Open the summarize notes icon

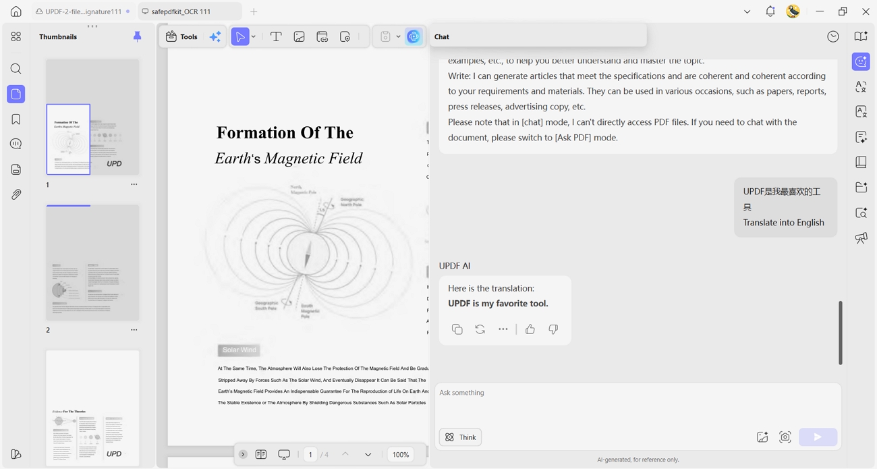pyautogui.click(x=861, y=137)
